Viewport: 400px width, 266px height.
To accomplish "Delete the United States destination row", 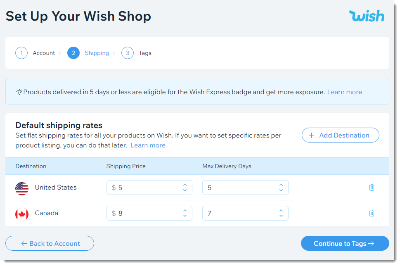I will coord(372,188).
